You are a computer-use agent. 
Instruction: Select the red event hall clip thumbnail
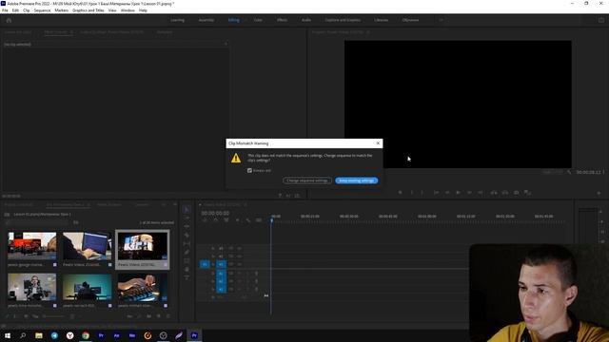[31, 246]
